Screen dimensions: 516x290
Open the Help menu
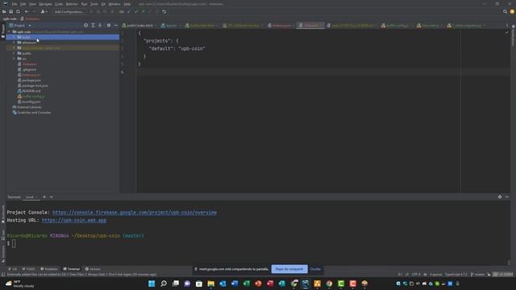(x=127, y=4)
